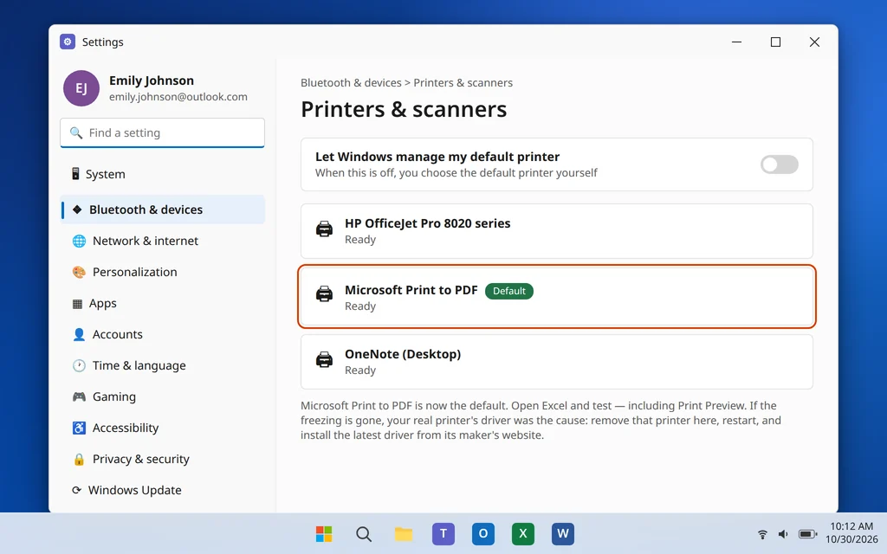
Task: Click the battery icon in system tray
Action: click(807, 533)
